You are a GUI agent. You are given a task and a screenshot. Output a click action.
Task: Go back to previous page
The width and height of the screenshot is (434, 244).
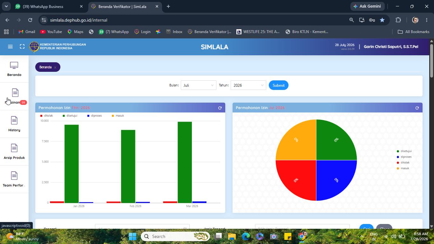click(x=7, y=20)
